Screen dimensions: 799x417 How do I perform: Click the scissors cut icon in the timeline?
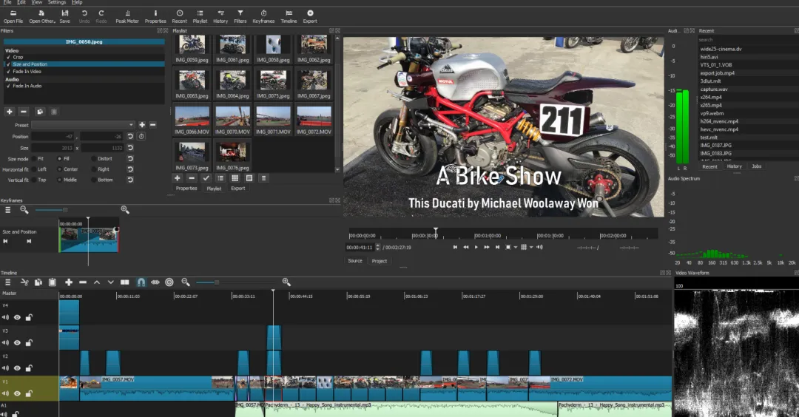tap(24, 282)
